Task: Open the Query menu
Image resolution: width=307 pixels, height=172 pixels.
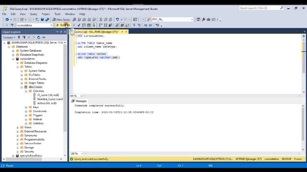Action: 34,14
